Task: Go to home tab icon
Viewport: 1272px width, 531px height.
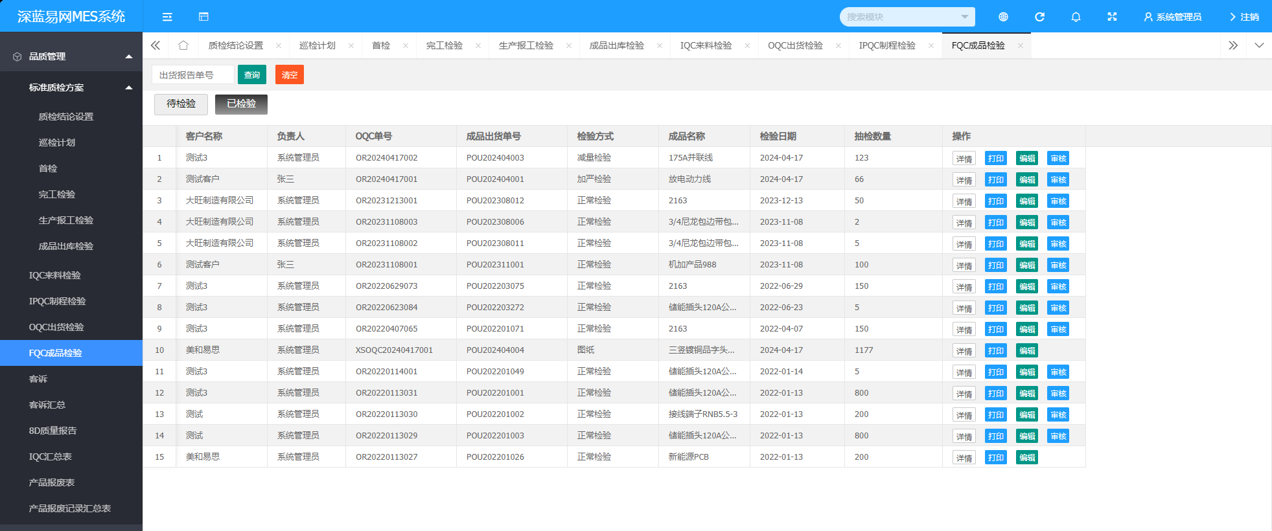Action: tap(183, 45)
